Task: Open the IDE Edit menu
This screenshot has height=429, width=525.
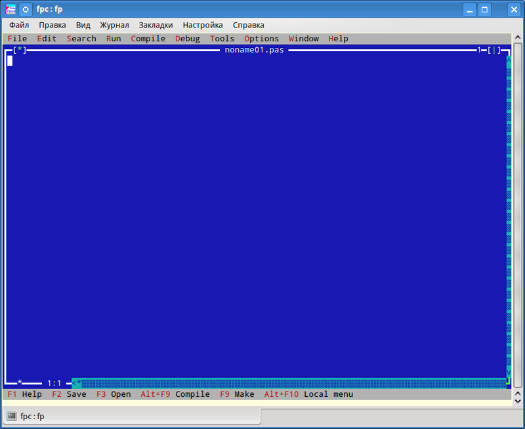Action: (x=47, y=39)
